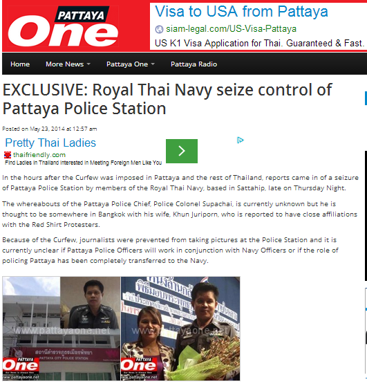
Task: Click the globe icon beside siam-legal.com
Action: 159,29
